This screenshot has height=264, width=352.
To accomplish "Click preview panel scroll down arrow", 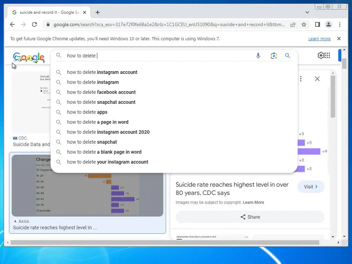I will (x=333, y=236).
